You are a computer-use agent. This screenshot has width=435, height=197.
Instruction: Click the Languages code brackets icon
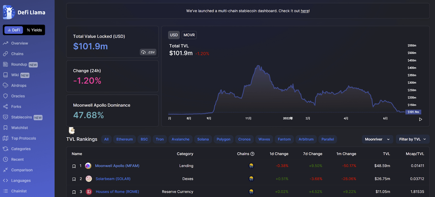tap(5, 180)
